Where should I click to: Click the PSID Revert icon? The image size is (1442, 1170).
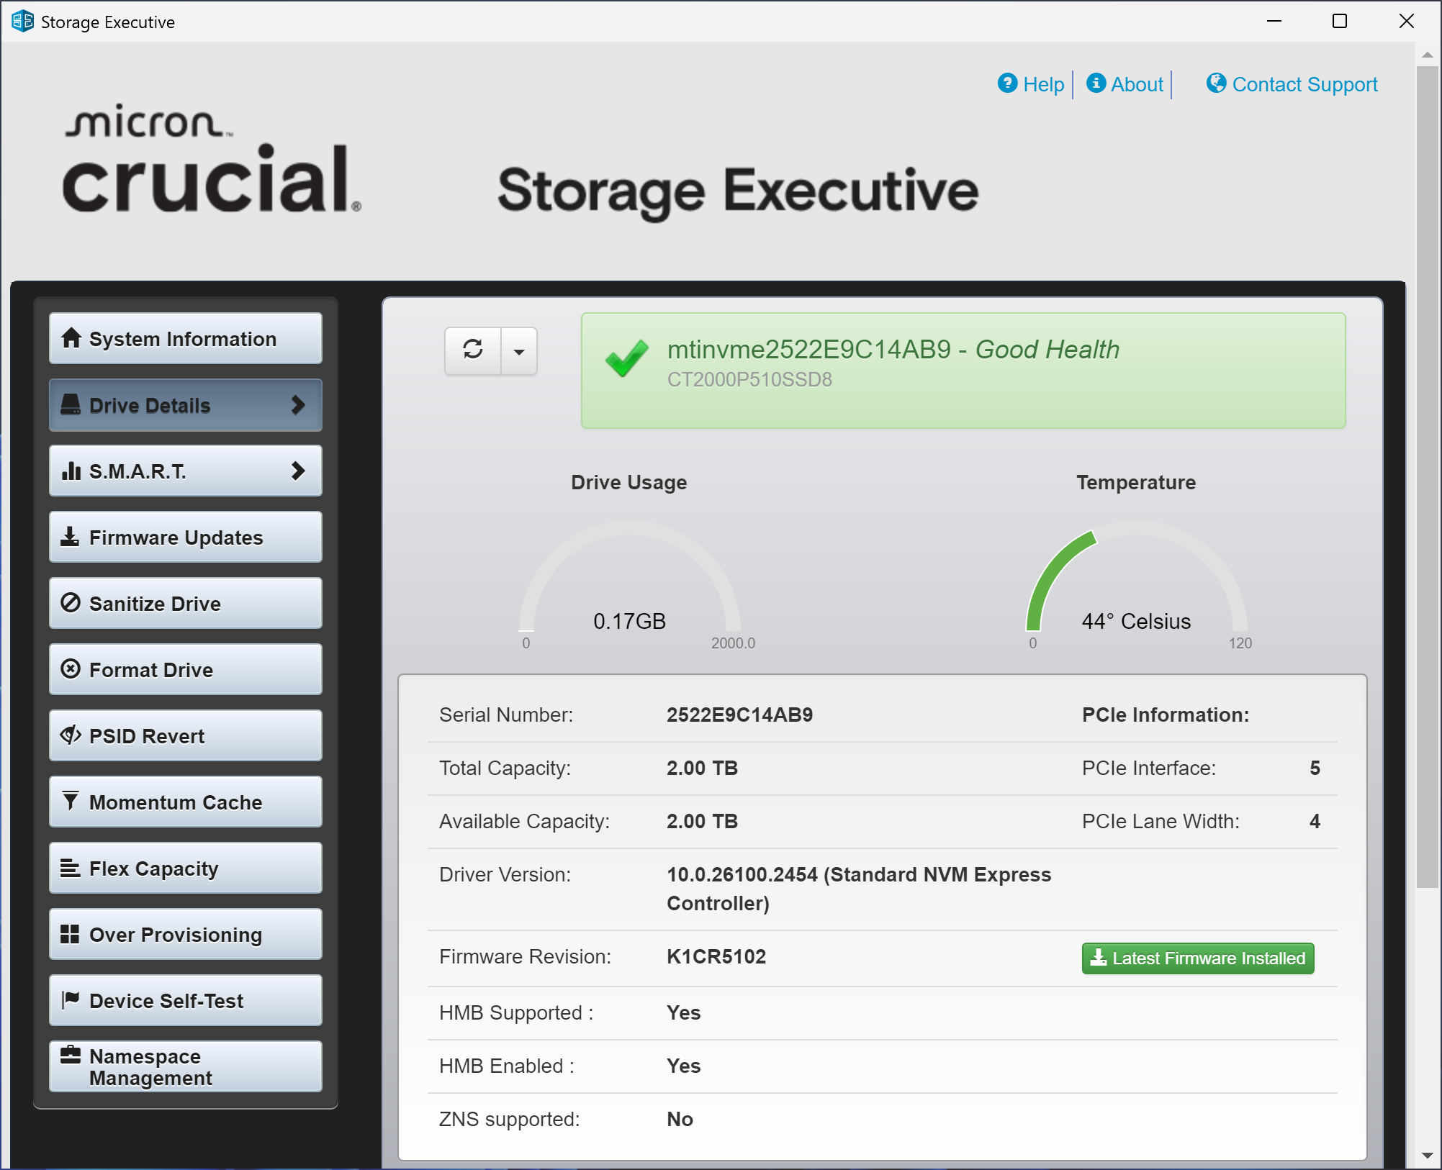tap(70, 735)
